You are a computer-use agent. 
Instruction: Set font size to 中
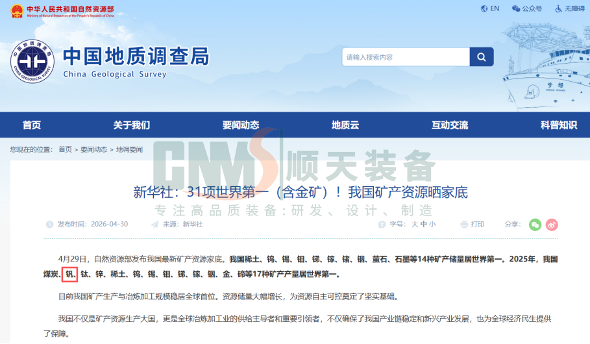(x=424, y=225)
